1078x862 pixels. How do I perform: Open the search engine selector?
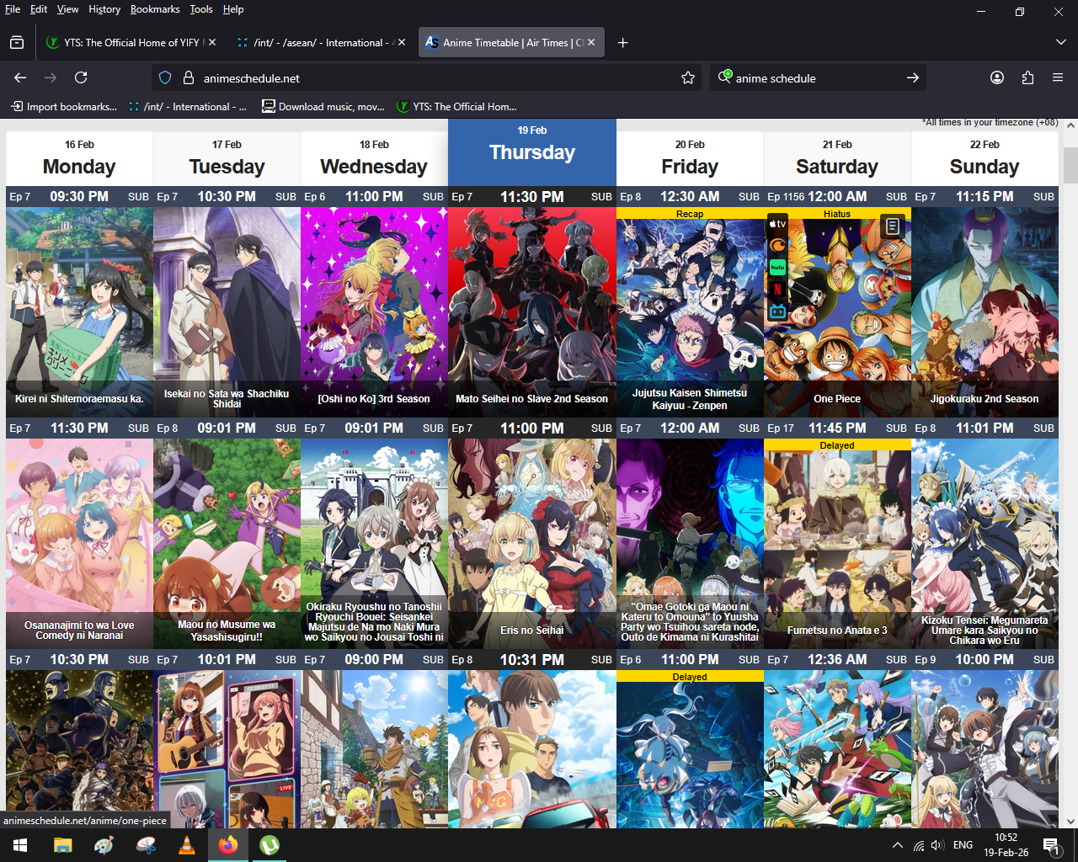(x=724, y=77)
